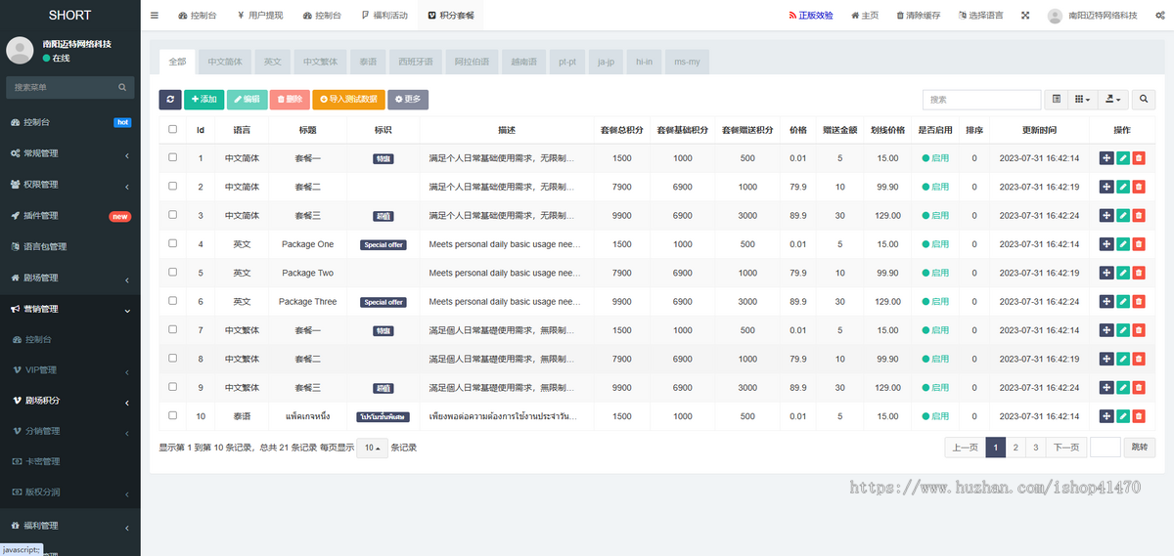Expand the 更多 dropdown button
This screenshot has width=1174, height=556.
coord(408,99)
